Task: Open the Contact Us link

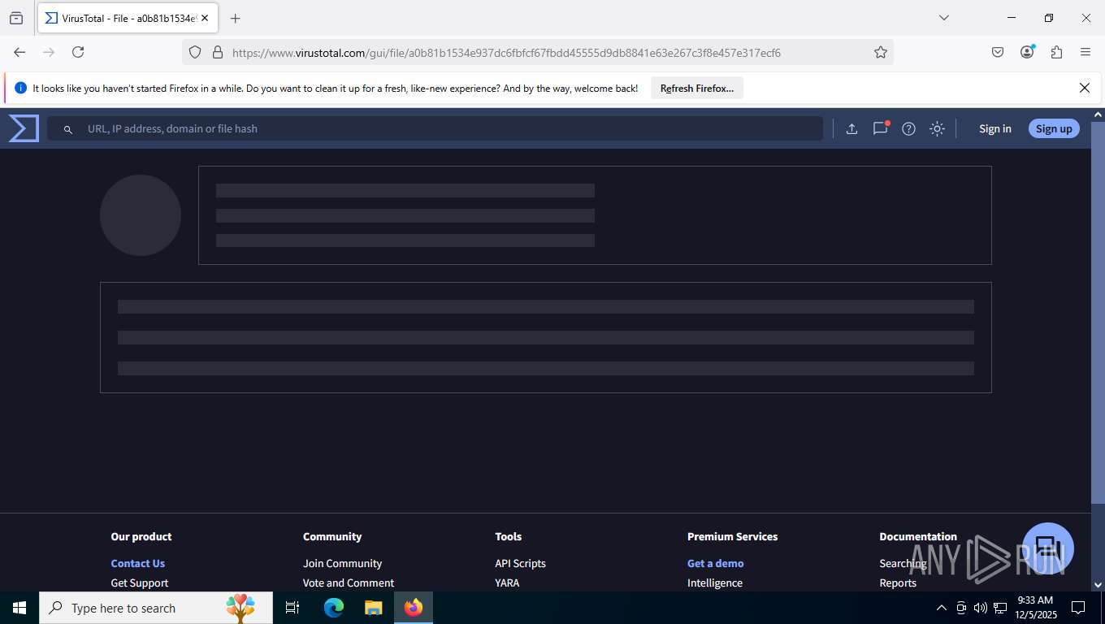Action: click(138, 563)
